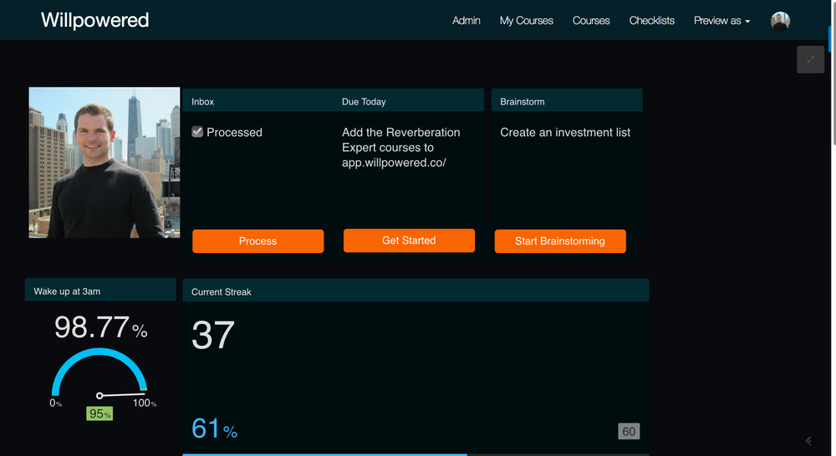The width and height of the screenshot is (836, 456).
Task: Click the Brainstorm panel header
Action: [x=567, y=100]
